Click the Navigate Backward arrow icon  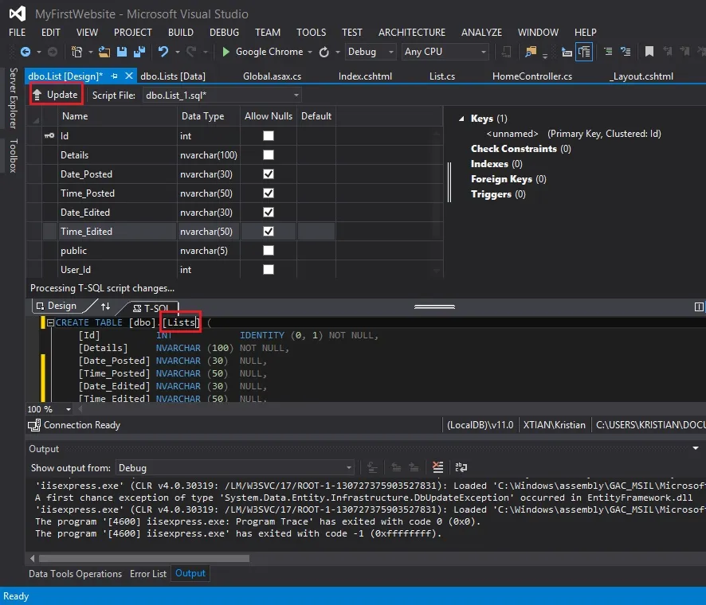tap(25, 52)
